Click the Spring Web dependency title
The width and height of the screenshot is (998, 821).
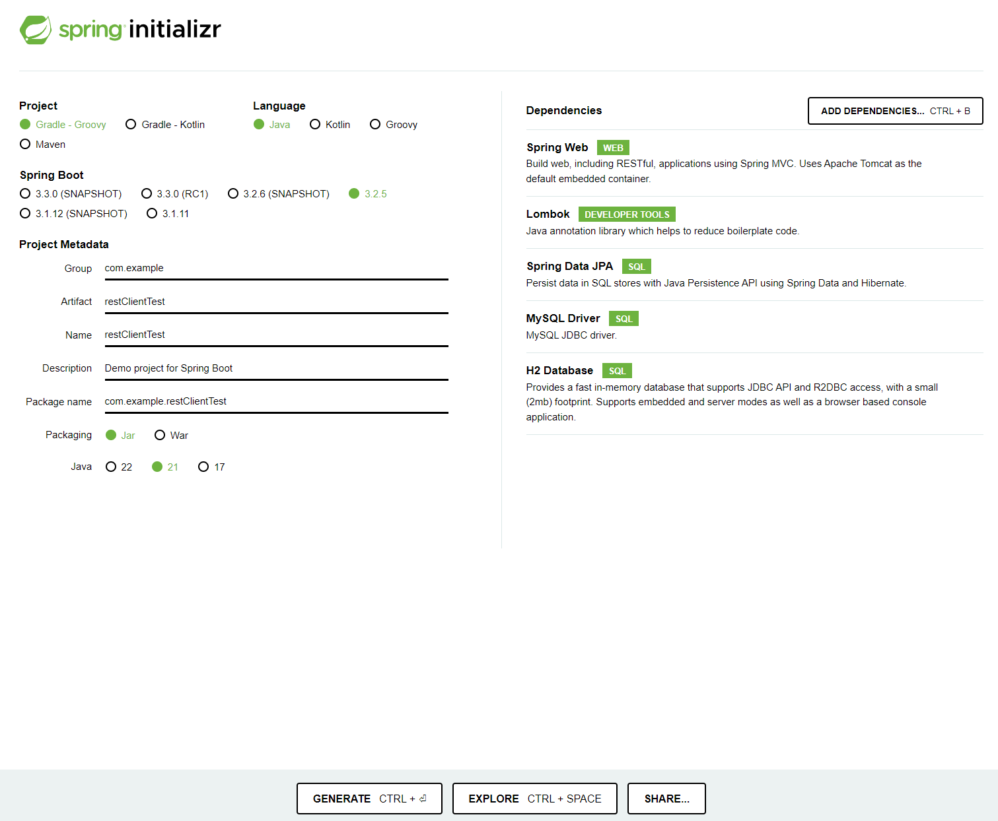[x=557, y=147]
